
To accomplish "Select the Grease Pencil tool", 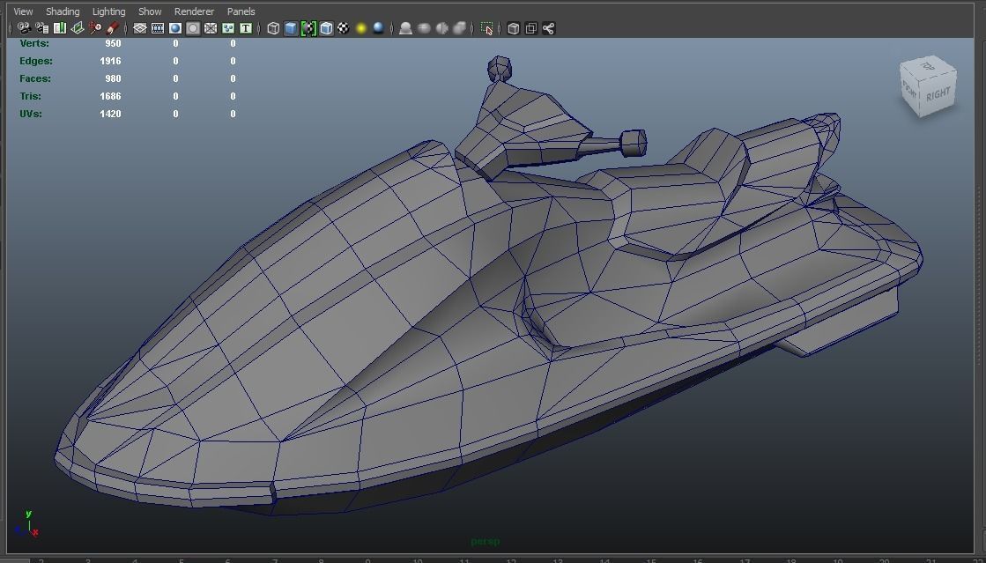I will 113,28.
